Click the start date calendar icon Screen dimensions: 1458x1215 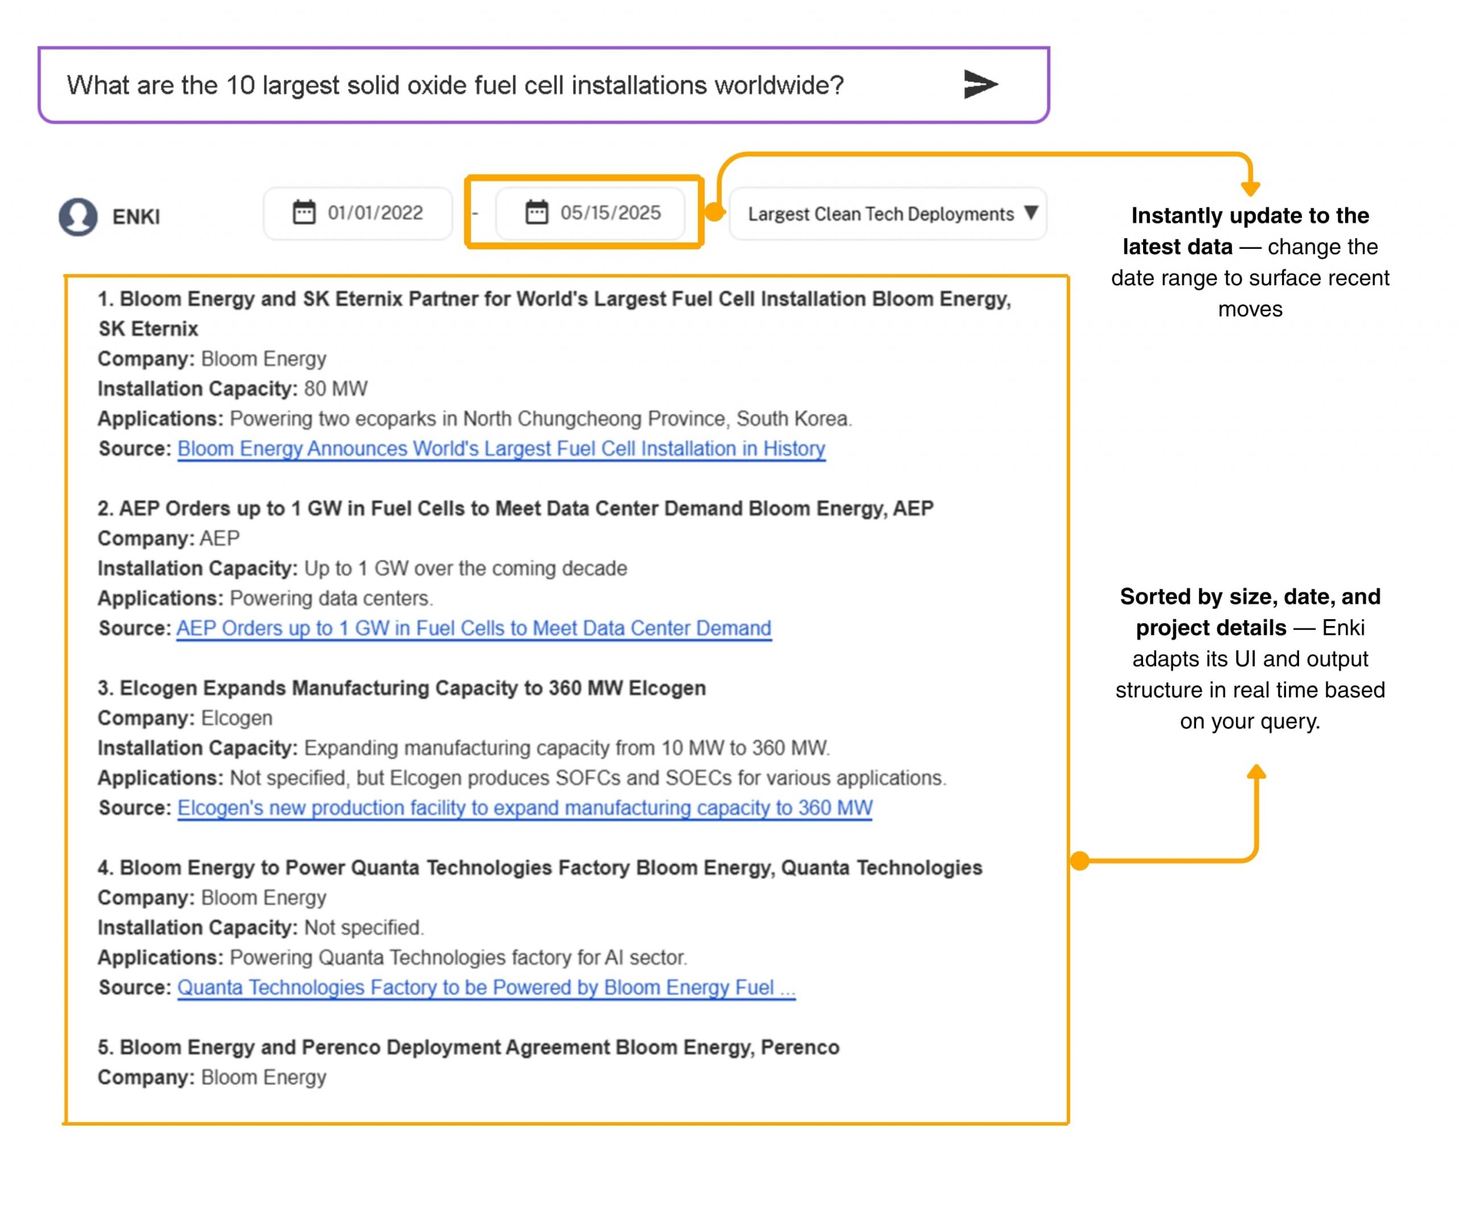click(x=304, y=212)
